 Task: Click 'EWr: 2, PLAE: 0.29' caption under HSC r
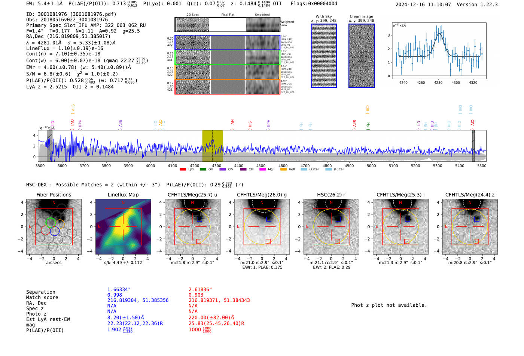coord(331,267)
